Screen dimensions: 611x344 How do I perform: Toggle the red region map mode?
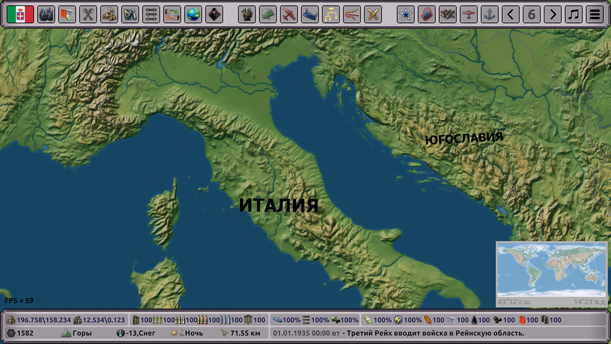(427, 14)
